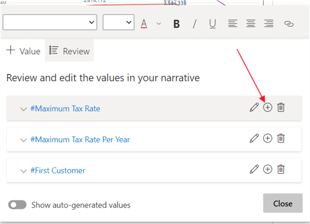Image resolution: width=310 pixels, height=224 pixels.
Task: Apply Italic formatting
Action: (195, 24)
